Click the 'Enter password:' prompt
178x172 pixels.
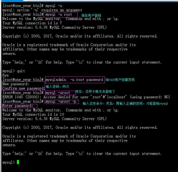[18, 106]
